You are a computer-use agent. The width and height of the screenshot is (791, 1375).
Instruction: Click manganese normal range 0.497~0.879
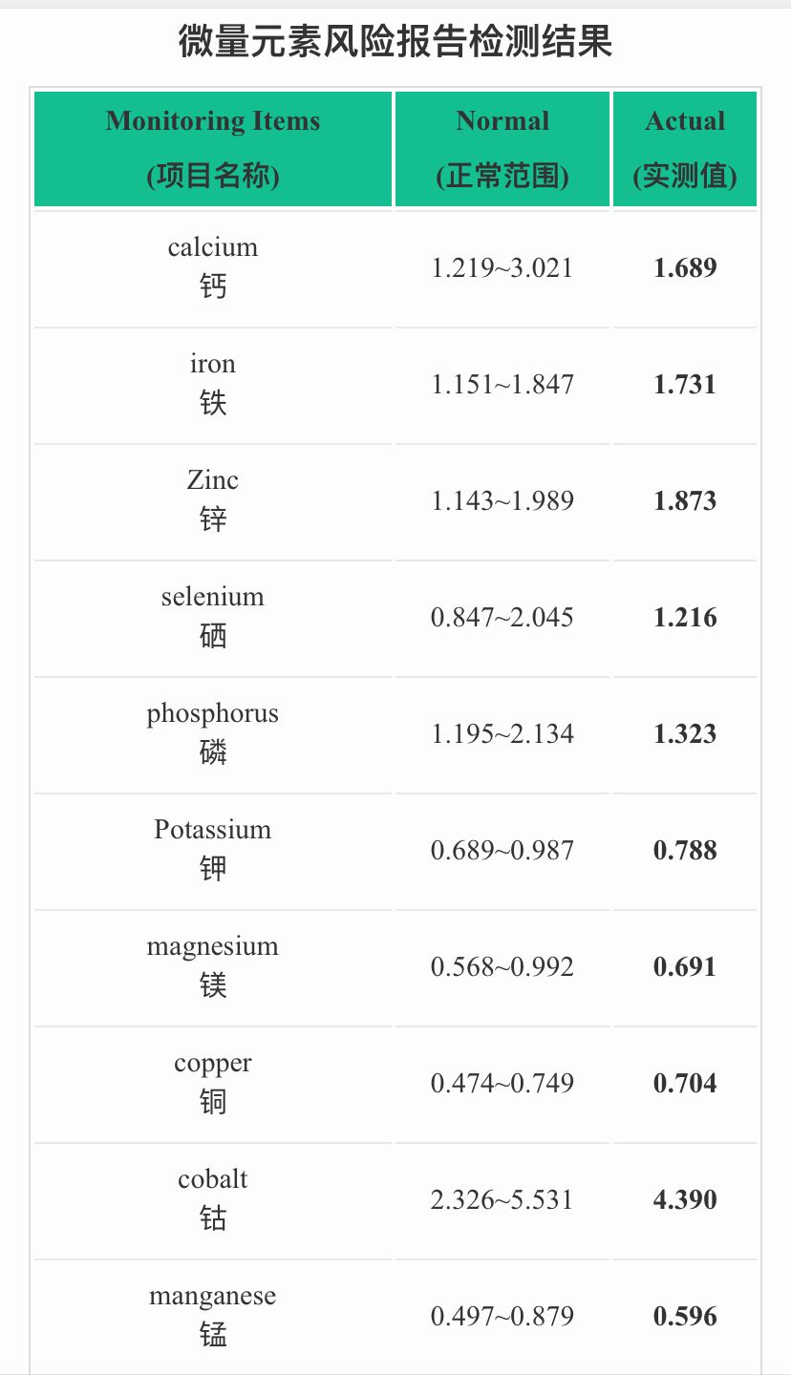click(x=502, y=1316)
